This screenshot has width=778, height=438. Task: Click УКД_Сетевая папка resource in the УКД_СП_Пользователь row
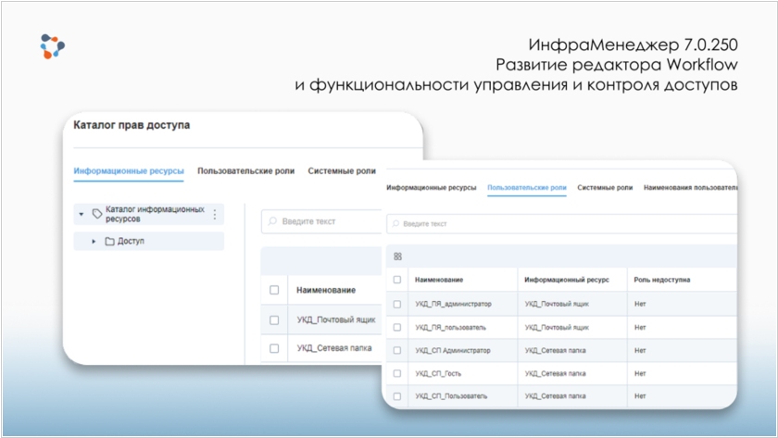555,396
